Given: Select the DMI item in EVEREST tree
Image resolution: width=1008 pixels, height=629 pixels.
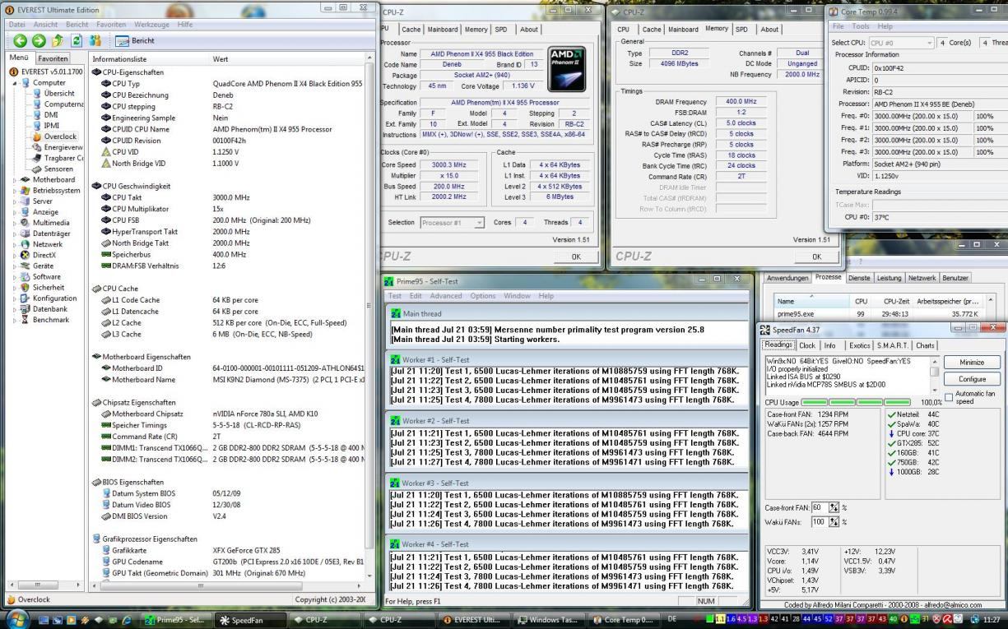Looking at the screenshot, I should (52, 115).
